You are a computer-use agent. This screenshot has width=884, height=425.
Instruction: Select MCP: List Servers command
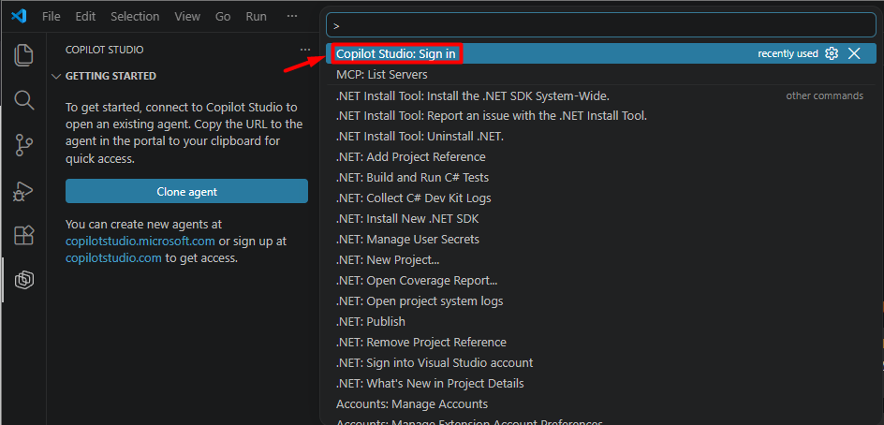601,74
